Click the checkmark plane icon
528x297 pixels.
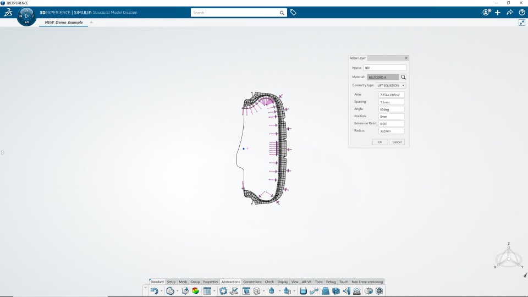tap(234, 291)
